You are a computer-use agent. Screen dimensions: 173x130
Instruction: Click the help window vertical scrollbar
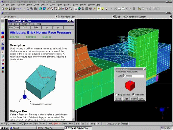click(73, 80)
